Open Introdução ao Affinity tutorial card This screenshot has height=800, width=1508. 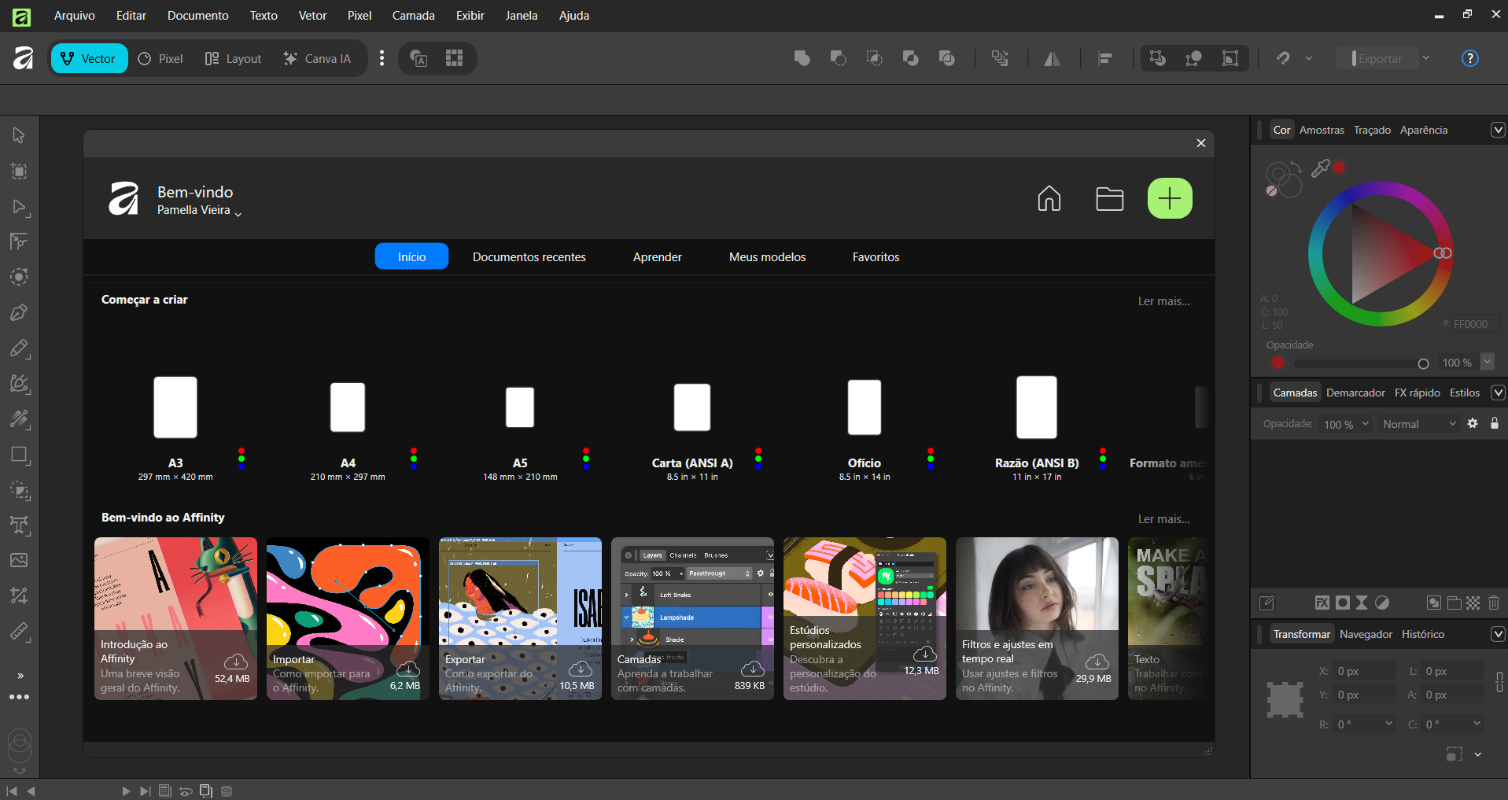coord(175,618)
